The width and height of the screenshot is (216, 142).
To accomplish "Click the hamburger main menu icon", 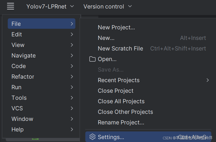I will point(11,6).
